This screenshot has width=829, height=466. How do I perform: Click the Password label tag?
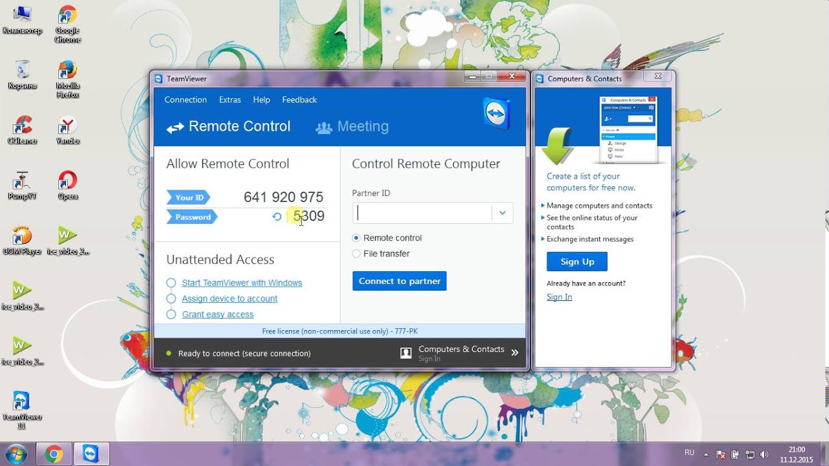(192, 217)
